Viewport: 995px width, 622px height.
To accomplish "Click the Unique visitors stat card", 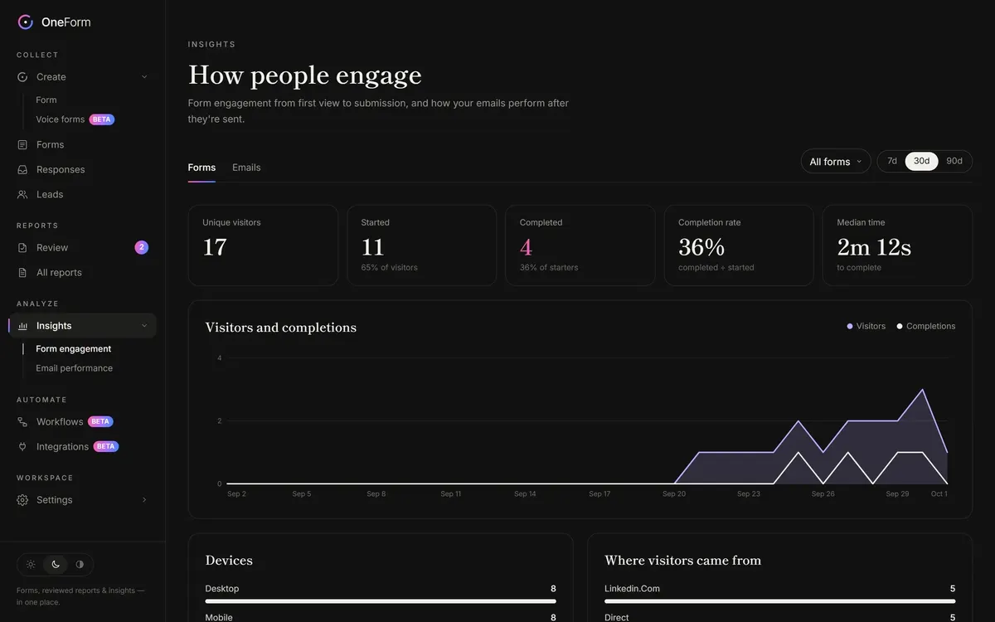I will point(263,245).
